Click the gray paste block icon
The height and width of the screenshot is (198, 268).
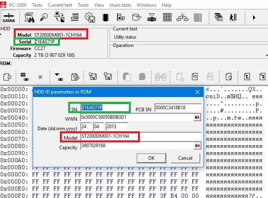(142, 77)
